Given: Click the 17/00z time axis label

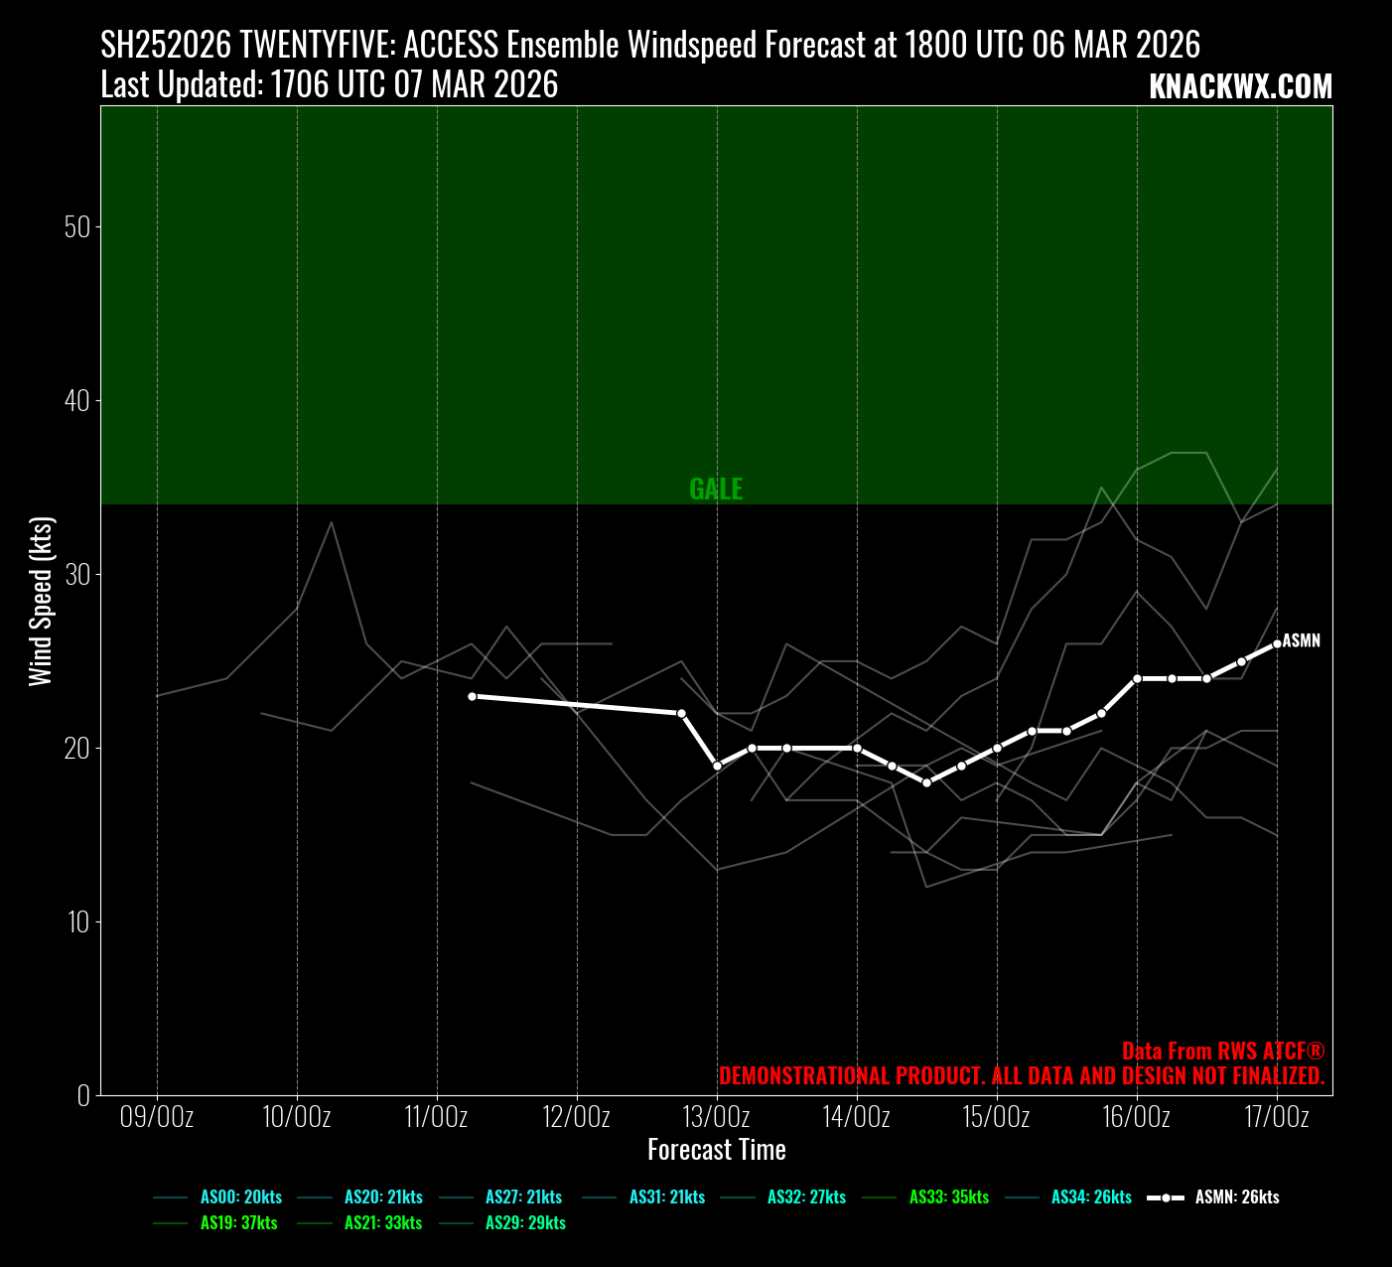Looking at the screenshot, I should (1276, 1117).
